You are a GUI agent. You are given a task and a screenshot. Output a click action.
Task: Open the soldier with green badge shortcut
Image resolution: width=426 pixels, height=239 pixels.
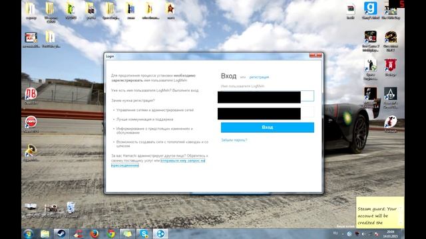click(x=371, y=69)
